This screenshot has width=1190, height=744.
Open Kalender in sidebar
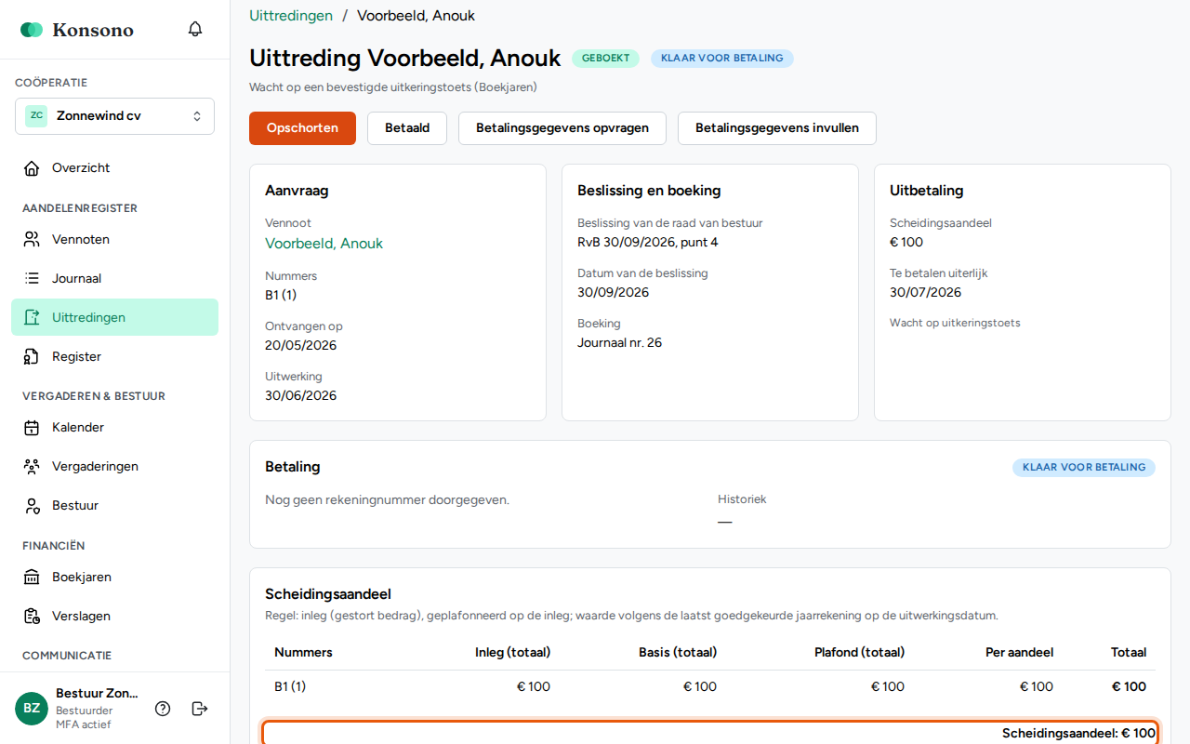[114, 428]
